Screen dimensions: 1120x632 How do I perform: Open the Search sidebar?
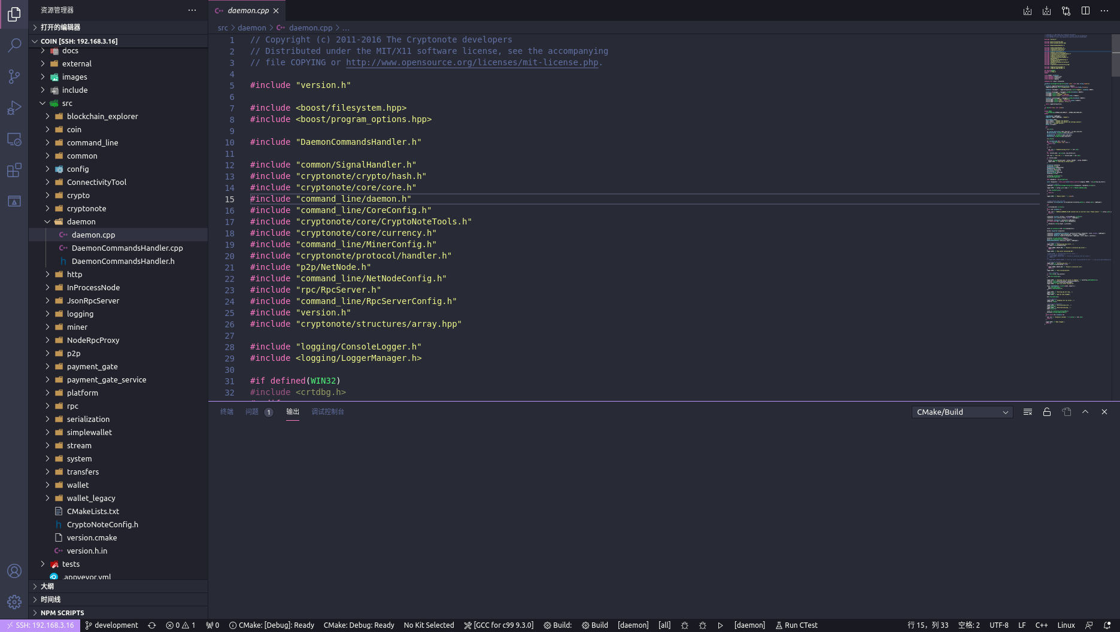14,45
